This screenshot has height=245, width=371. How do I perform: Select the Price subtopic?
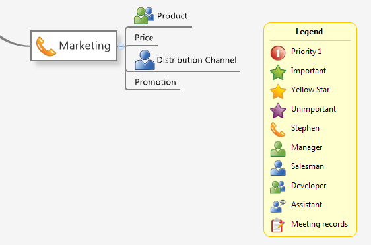pyautogui.click(x=144, y=38)
